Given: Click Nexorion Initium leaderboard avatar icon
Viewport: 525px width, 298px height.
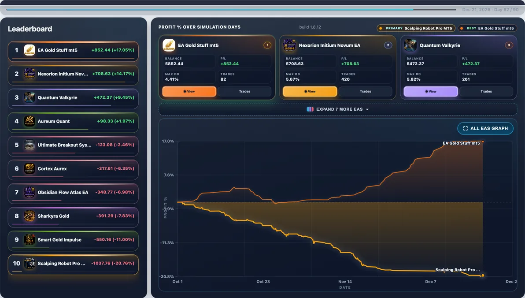Looking at the screenshot, I should [30, 74].
